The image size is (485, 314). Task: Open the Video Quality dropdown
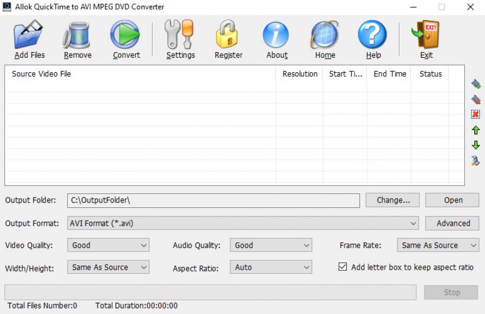click(144, 245)
